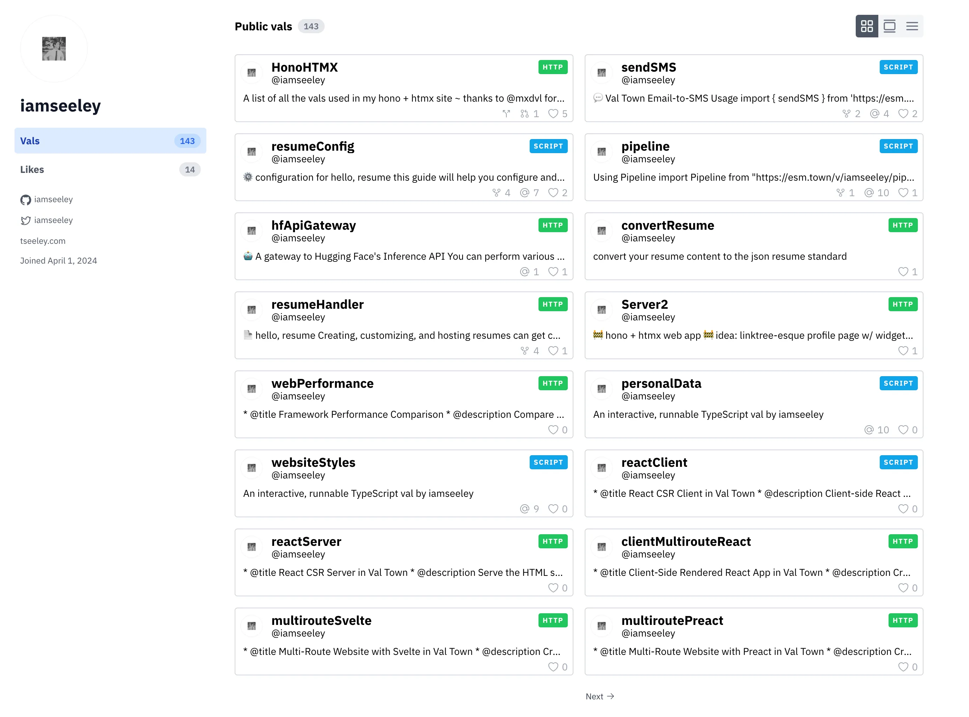Open the HonoHTMX val title
The width and height of the screenshot is (969, 717).
[304, 67]
